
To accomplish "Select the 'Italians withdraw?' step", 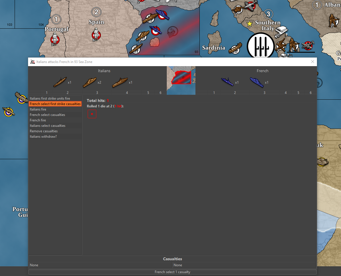I will (x=43, y=137).
